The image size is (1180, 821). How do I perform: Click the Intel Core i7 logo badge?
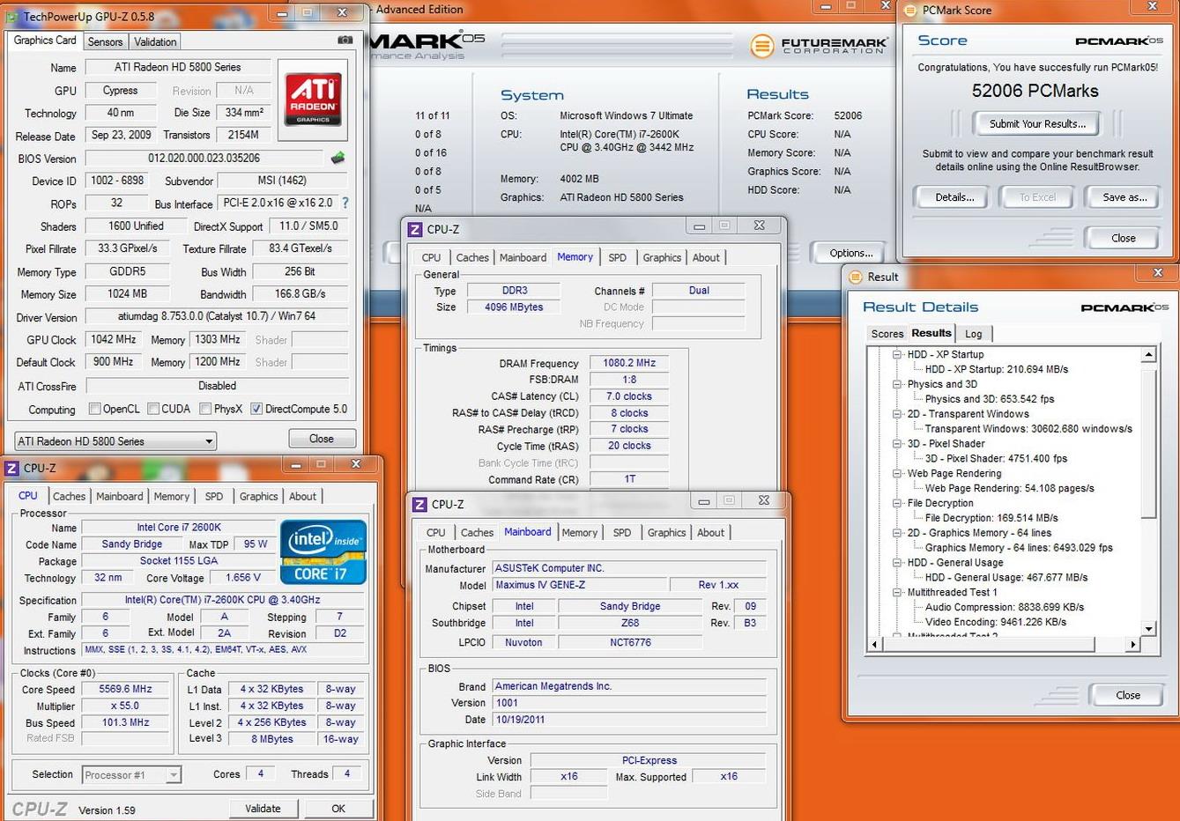pyautogui.click(x=323, y=552)
